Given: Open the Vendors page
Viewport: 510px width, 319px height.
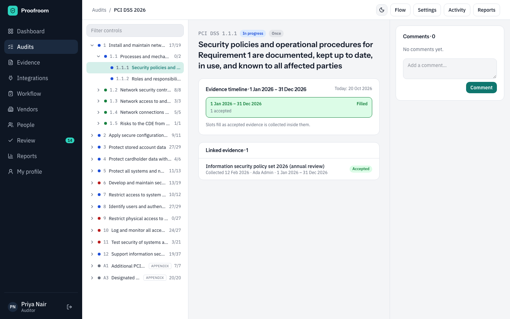Looking at the screenshot, I should (x=41, y=109).
